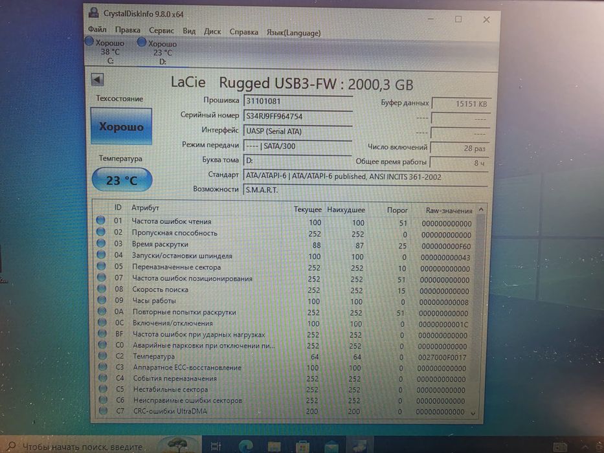Image resolution: width=604 pixels, height=453 pixels.
Task: Click the Текущее column header
Action: tap(308, 209)
